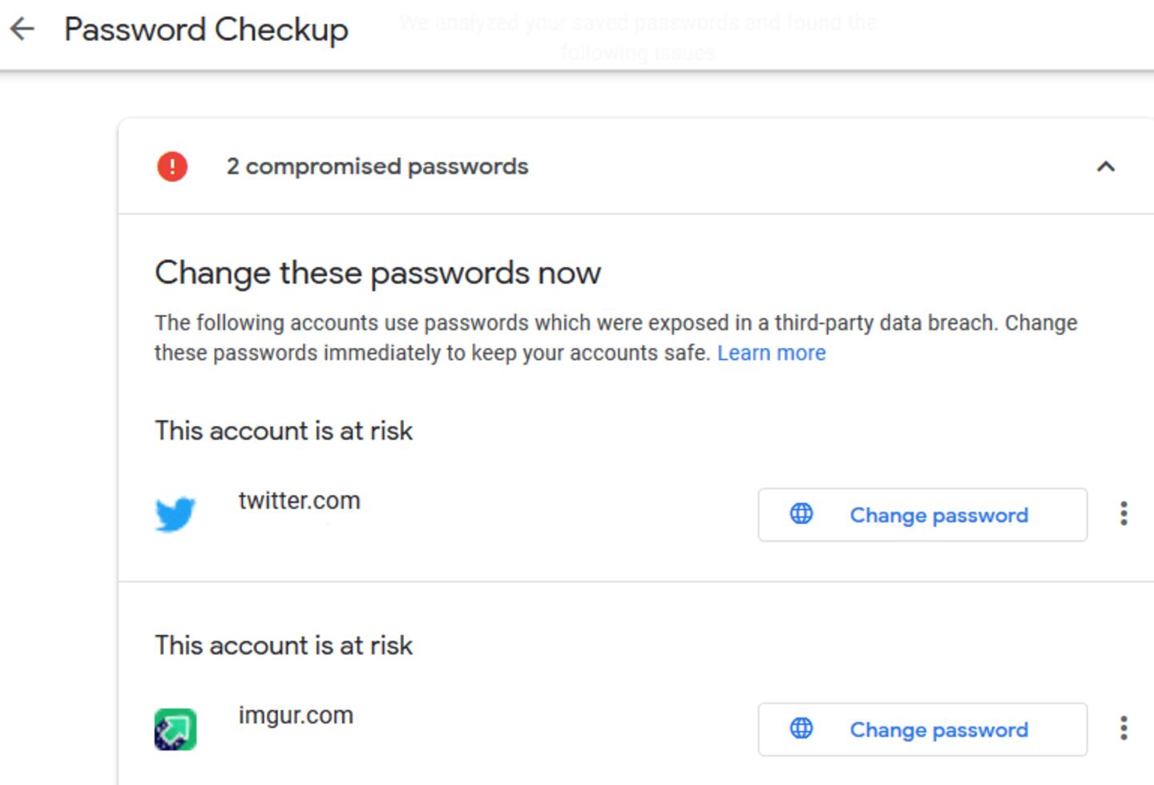This screenshot has width=1154, height=785.
Task: Click globe icon in twitter.com's button
Action: pos(801,514)
